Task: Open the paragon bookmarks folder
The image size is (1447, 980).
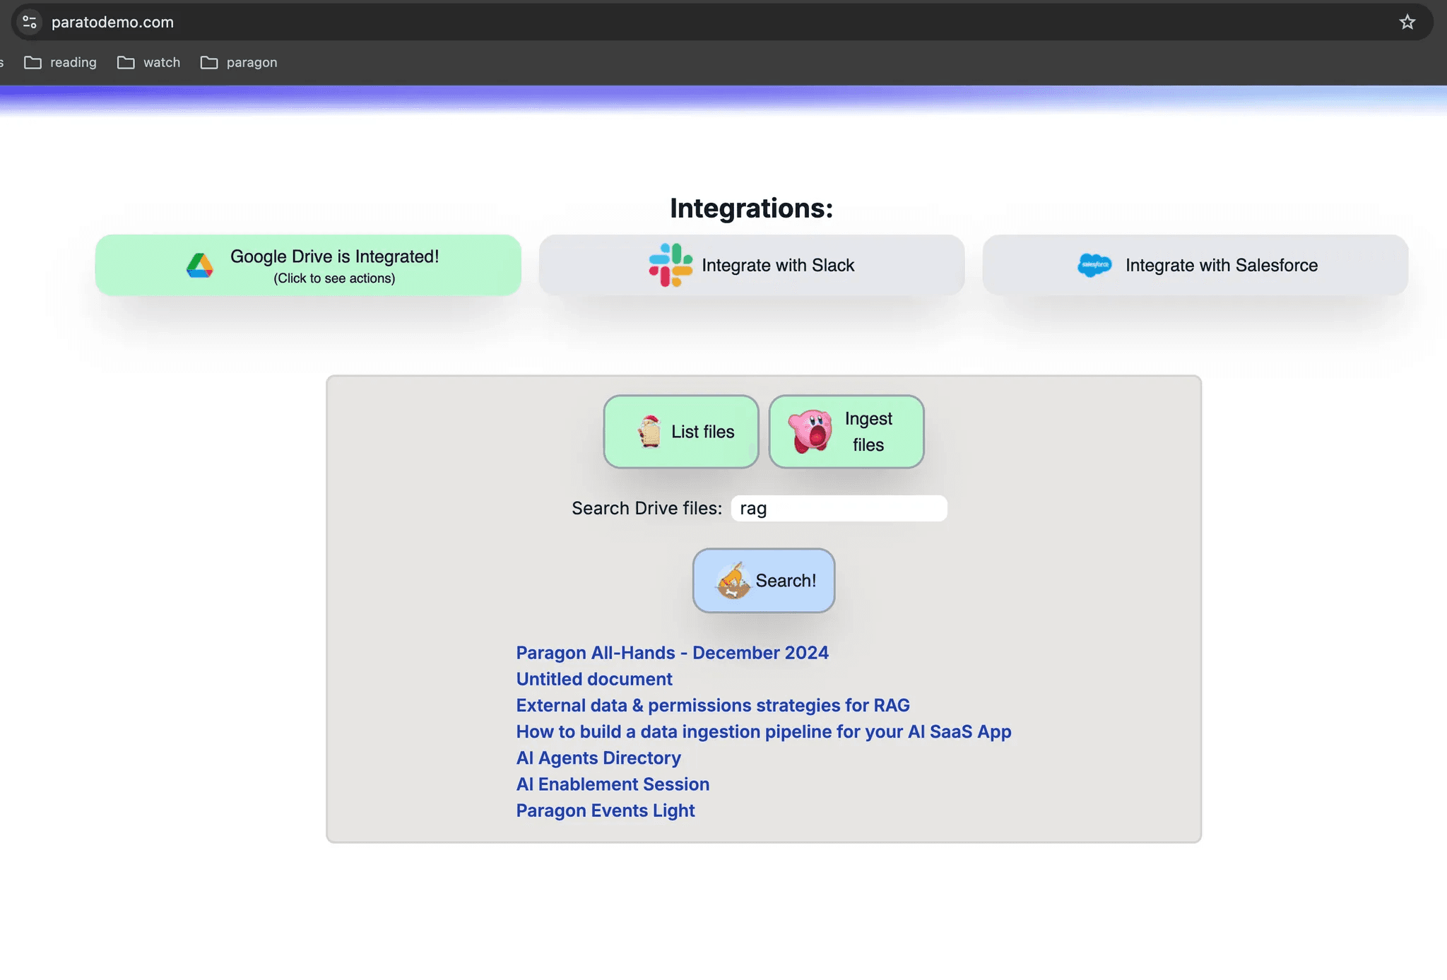Action: pos(239,62)
